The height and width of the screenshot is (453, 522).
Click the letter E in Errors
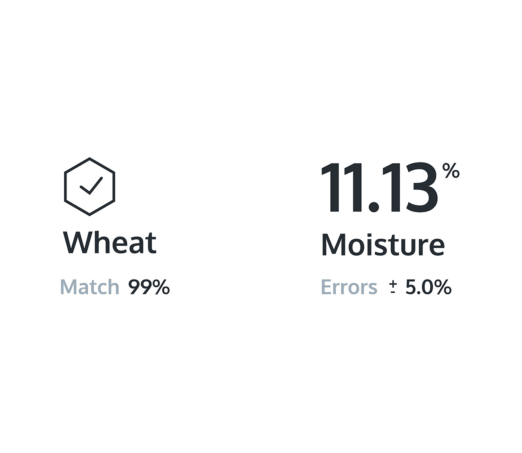pos(326,287)
